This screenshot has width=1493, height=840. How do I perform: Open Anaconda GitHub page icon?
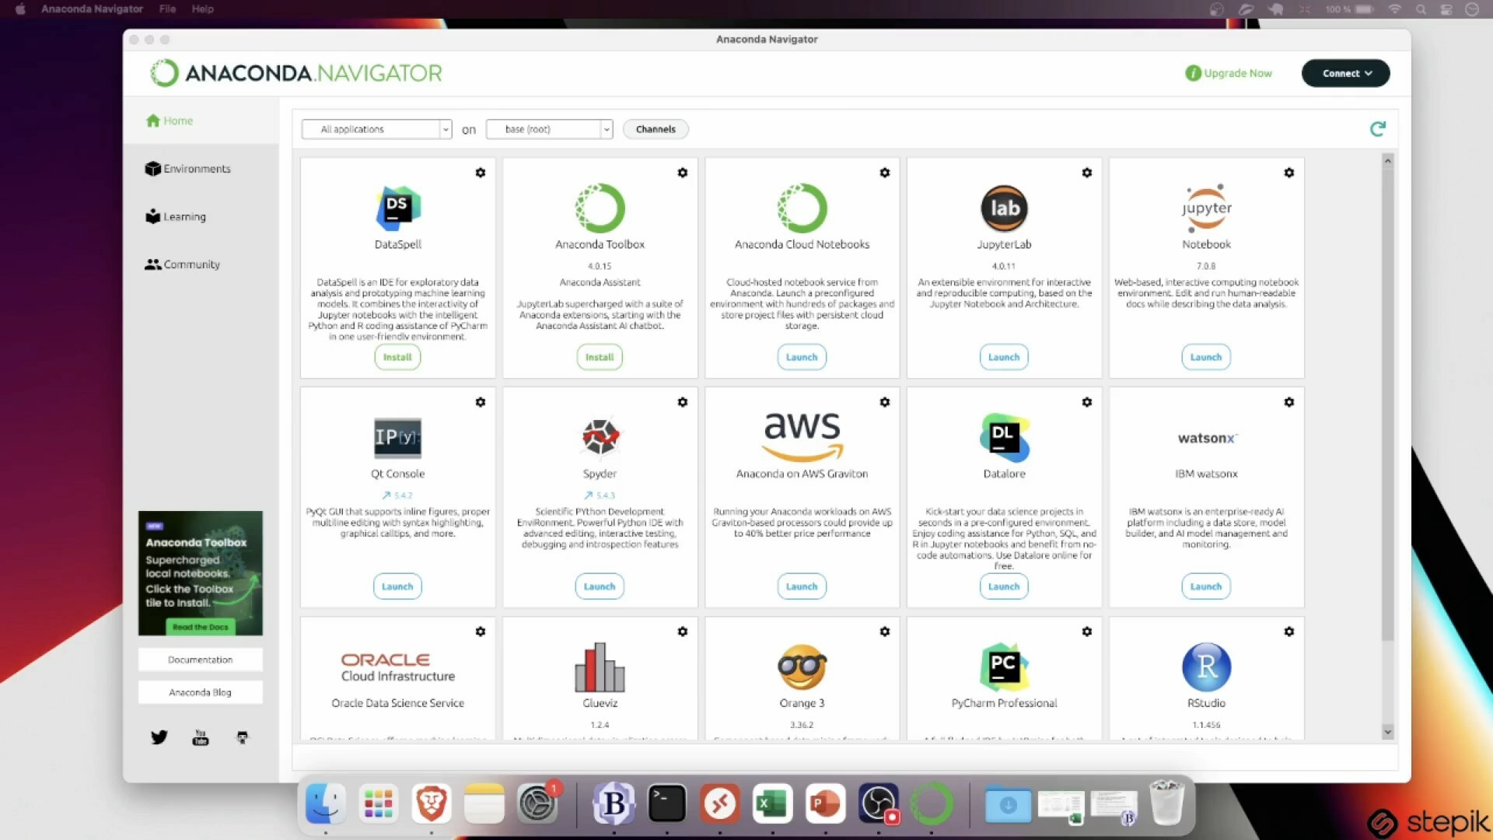tap(242, 737)
